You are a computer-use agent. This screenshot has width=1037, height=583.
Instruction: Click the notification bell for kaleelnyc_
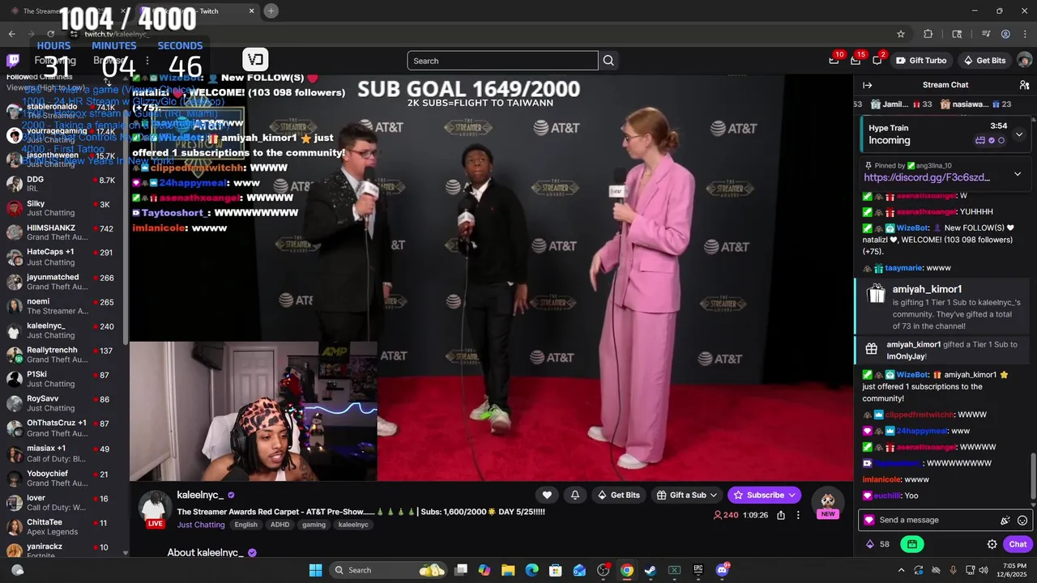pos(575,495)
